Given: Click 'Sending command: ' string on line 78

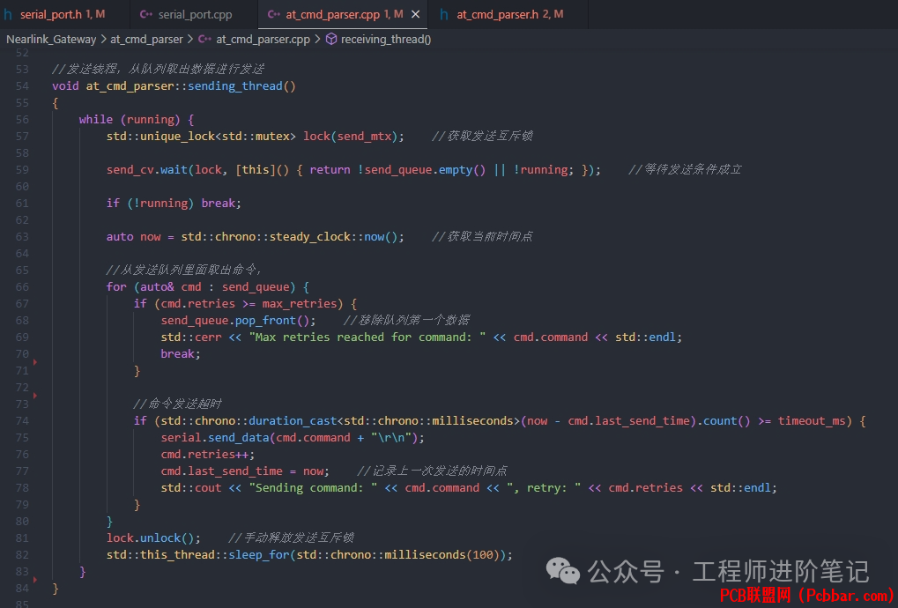Looking at the screenshot, I should click(x=313, y=488).
